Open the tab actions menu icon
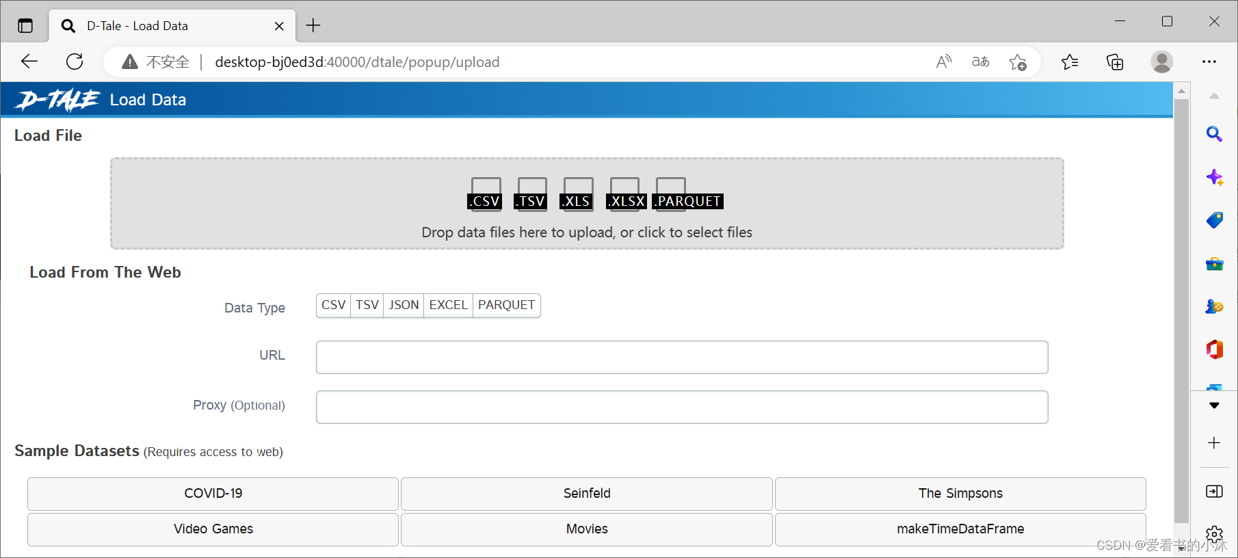1238x558 pixels. click(25, 26)
